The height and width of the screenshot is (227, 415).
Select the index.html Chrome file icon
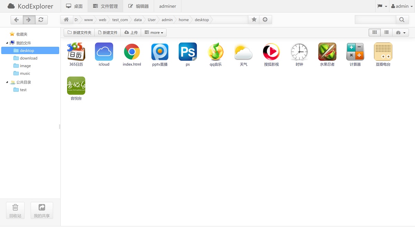(x=132, y=52)
